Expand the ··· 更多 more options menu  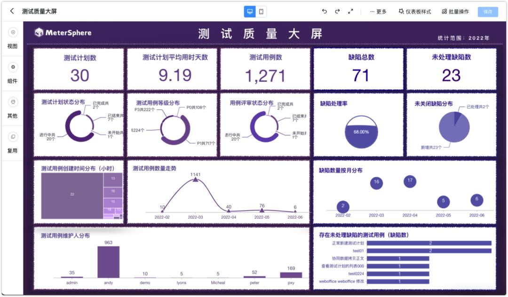[379, 11]
